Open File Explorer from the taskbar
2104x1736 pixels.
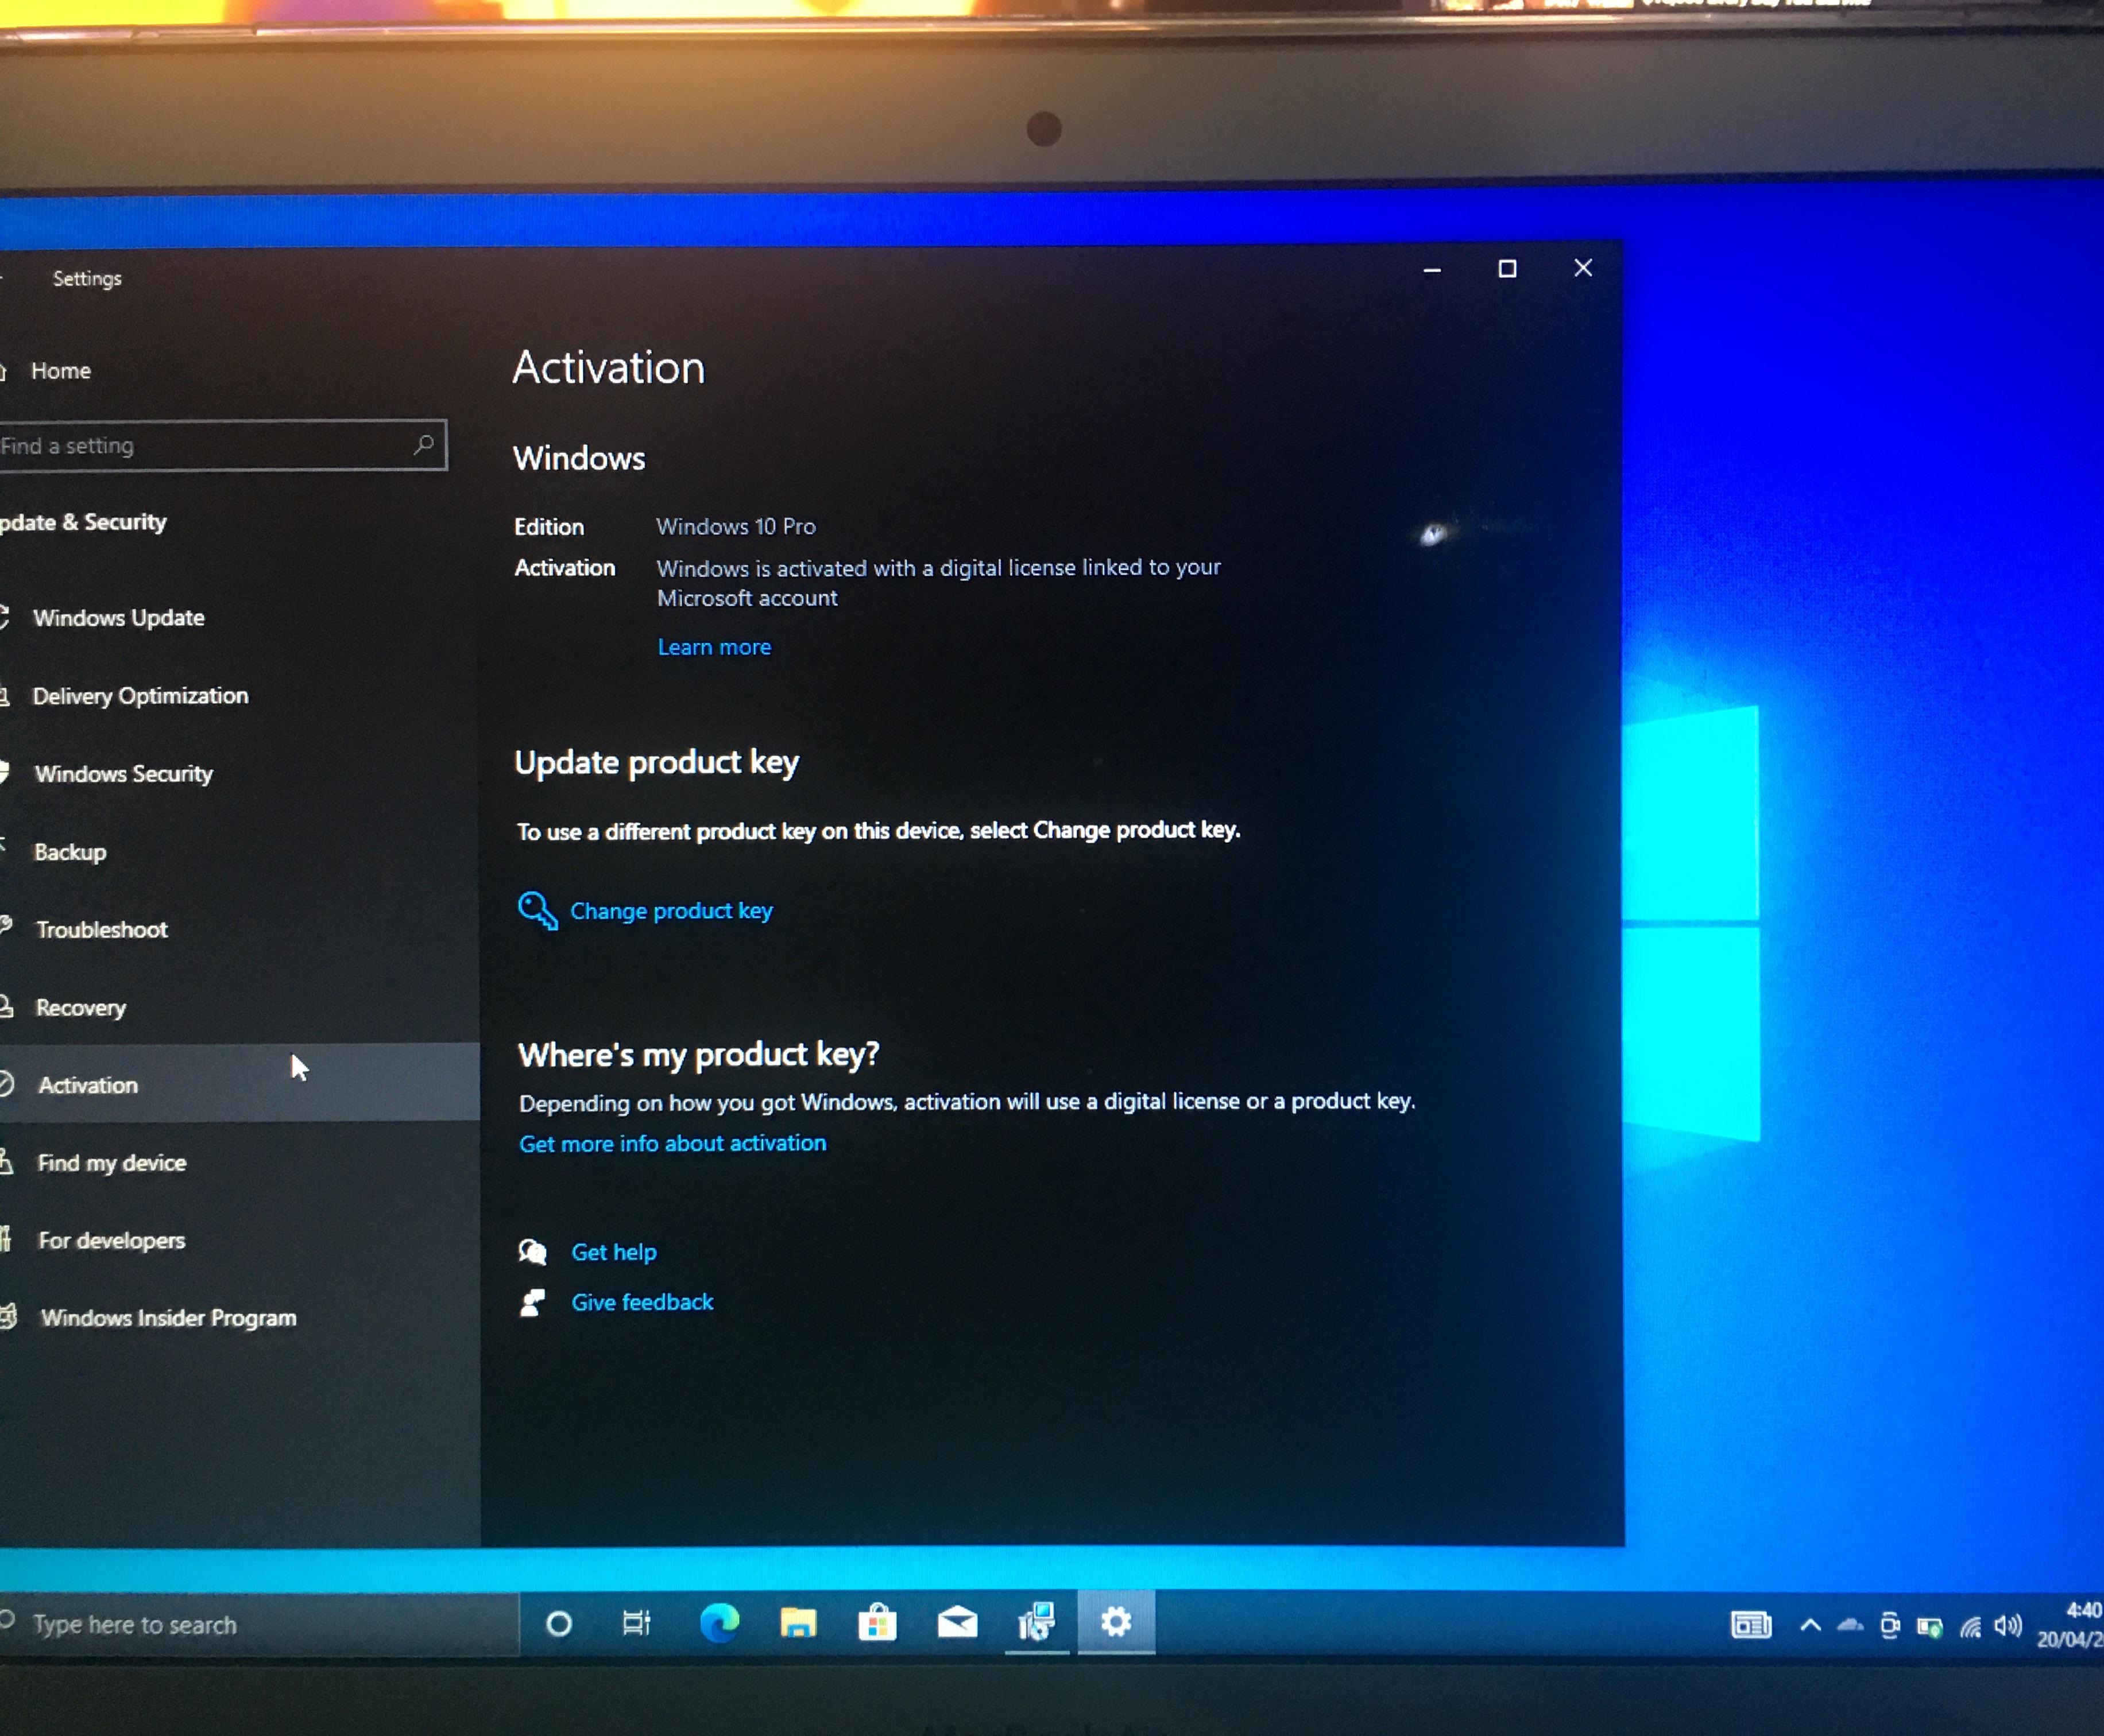tap(798, 1622)
